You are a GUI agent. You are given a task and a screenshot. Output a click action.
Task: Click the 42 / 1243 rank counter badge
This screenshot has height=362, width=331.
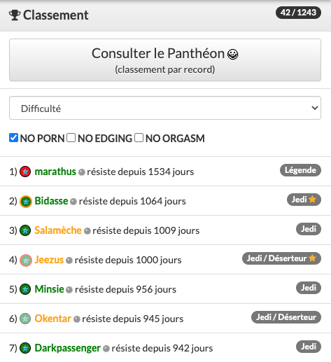(298, 13)
